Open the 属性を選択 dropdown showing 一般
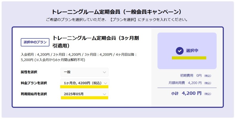Viewport: 235px width, 119px height. (x=84, y=72)
